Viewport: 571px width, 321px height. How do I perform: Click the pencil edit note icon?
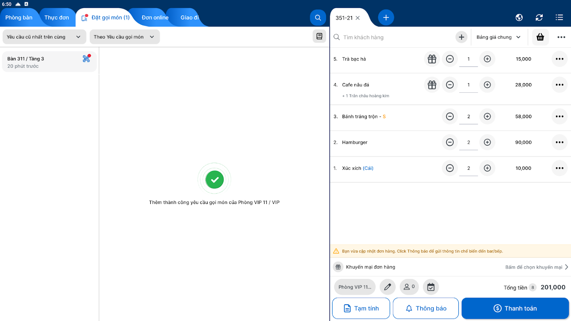[x=388, y=287]
